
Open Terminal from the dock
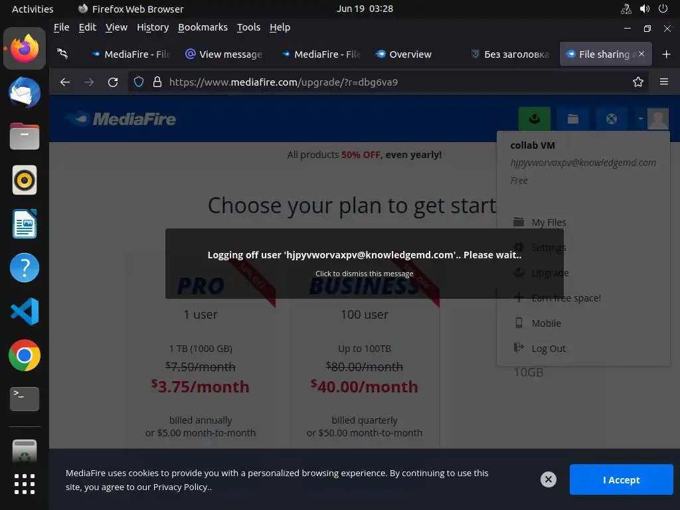[25, 399]
